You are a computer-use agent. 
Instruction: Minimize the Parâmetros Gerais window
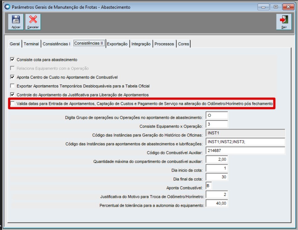click(x=263, y=7)
